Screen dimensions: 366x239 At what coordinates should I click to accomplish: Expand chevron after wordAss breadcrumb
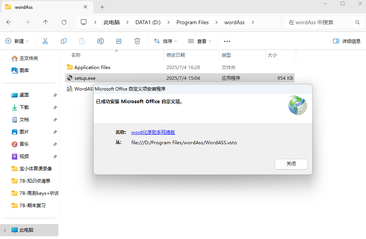pyautogui.click(x=252, y=22)
